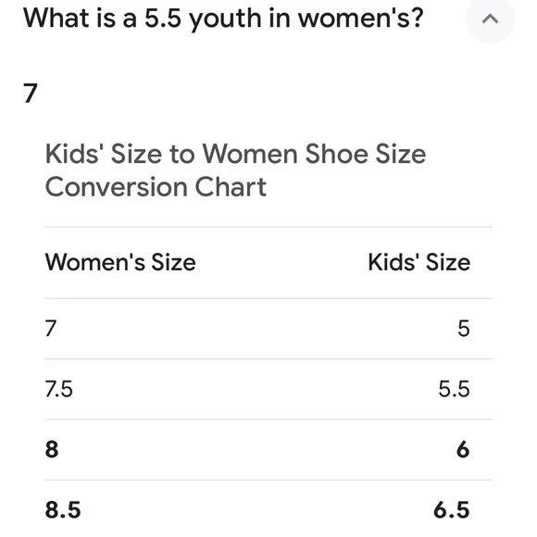
Task: Select women's size 7.5 cell
Action: pyautogui.click(x=59, y=389)
